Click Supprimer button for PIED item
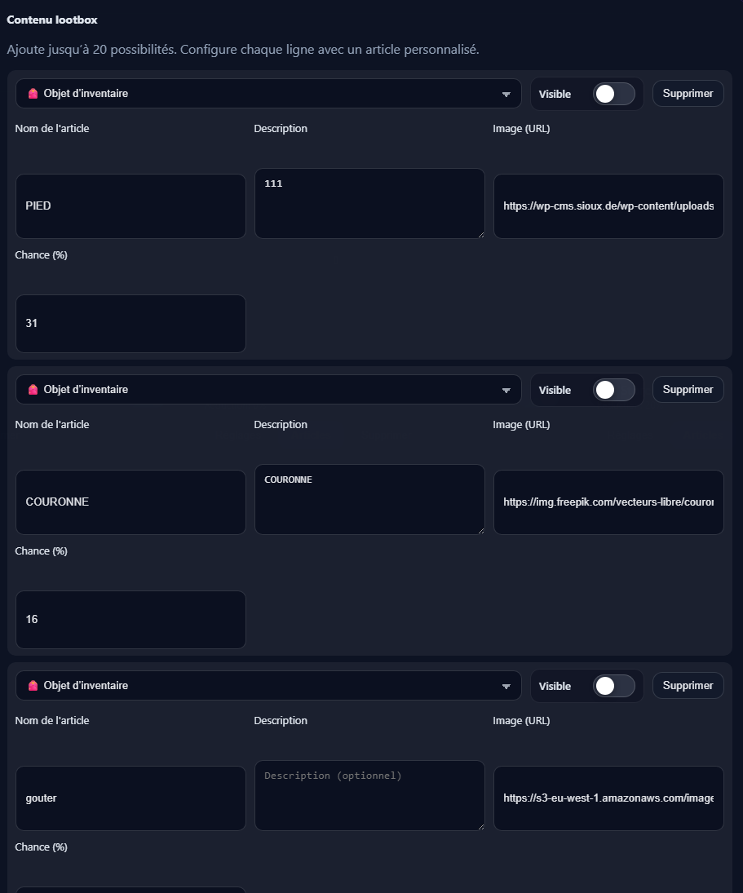 688,94
